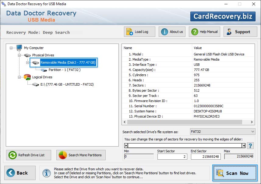Click the About us info icon
The height and width of the screenshot is (184, 261).
[164, 32]
